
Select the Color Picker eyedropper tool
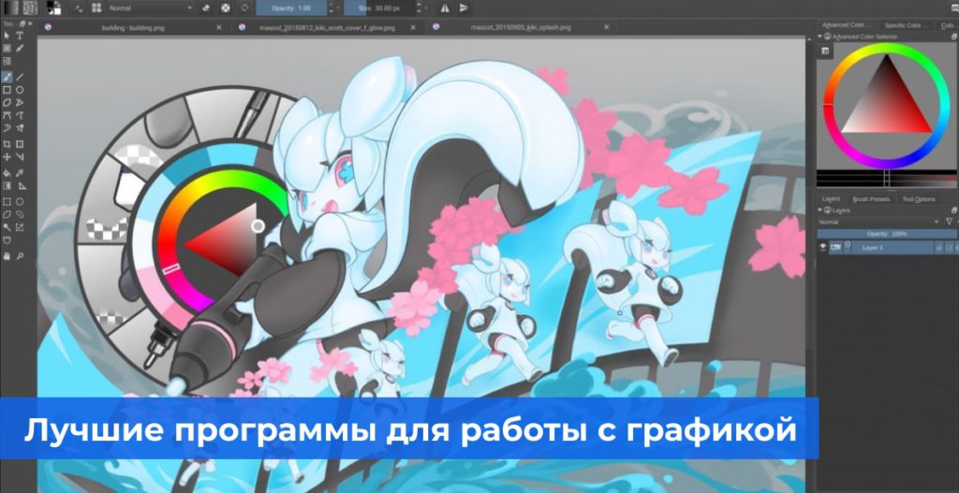coord(20,173)
